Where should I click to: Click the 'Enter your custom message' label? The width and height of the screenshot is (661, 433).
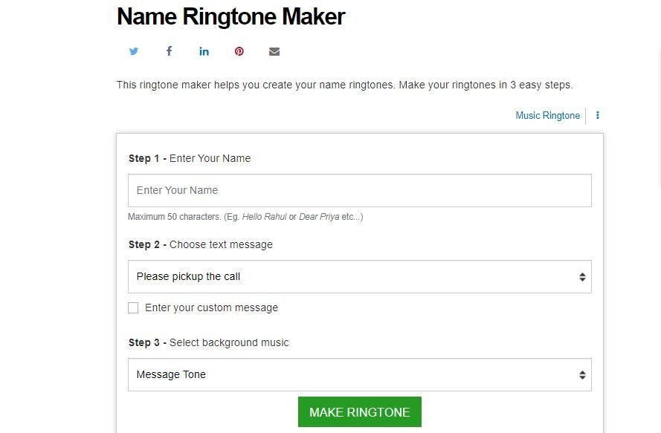pyautogui.click(x=211, y=307)
